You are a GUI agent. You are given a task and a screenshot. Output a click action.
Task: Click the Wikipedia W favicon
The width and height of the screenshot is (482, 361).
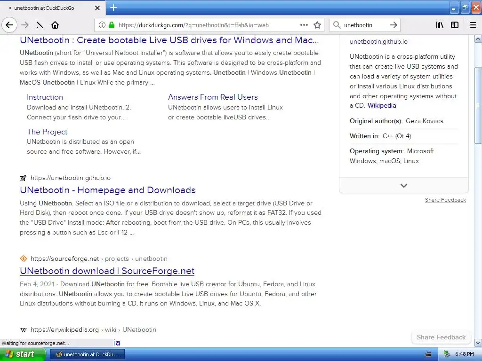24,330
